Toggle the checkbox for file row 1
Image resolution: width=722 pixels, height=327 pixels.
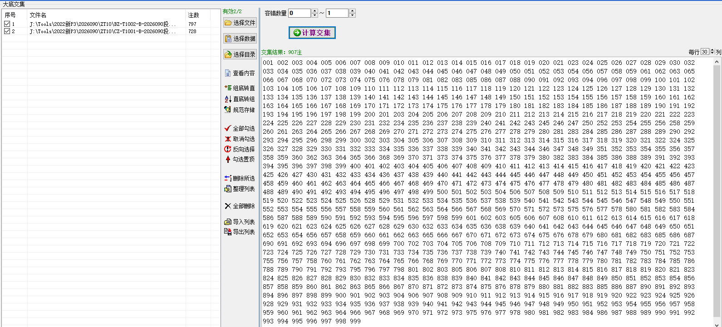tap(7, 24)
